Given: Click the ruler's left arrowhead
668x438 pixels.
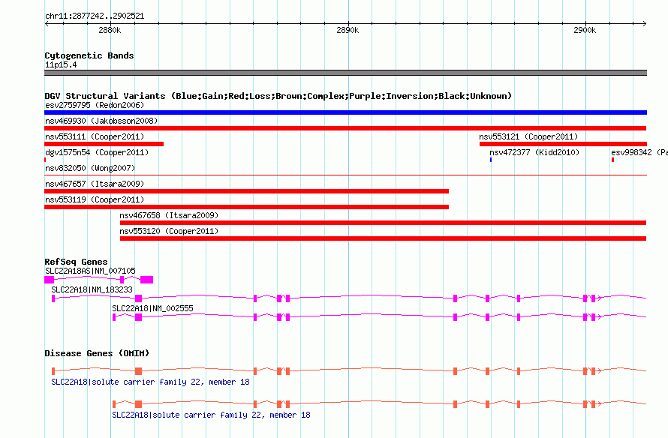Looking at the screenshot, I should pyautogui.click(x=47, y=23).
